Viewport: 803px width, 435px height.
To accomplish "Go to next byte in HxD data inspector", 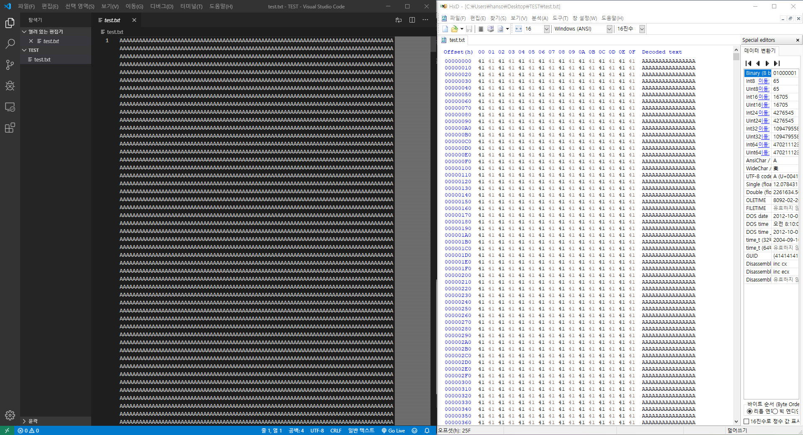I will tap(767, 64).
